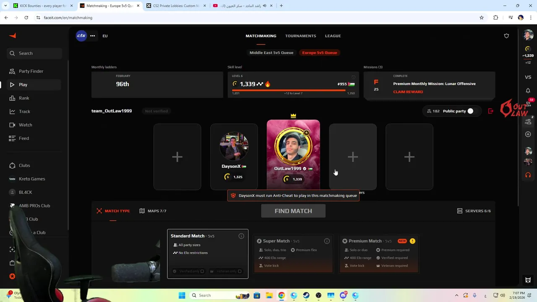The height and width of the screenshot is (302, 537).
Task: Open the notifications bell icon
Action: pos(528,91)
